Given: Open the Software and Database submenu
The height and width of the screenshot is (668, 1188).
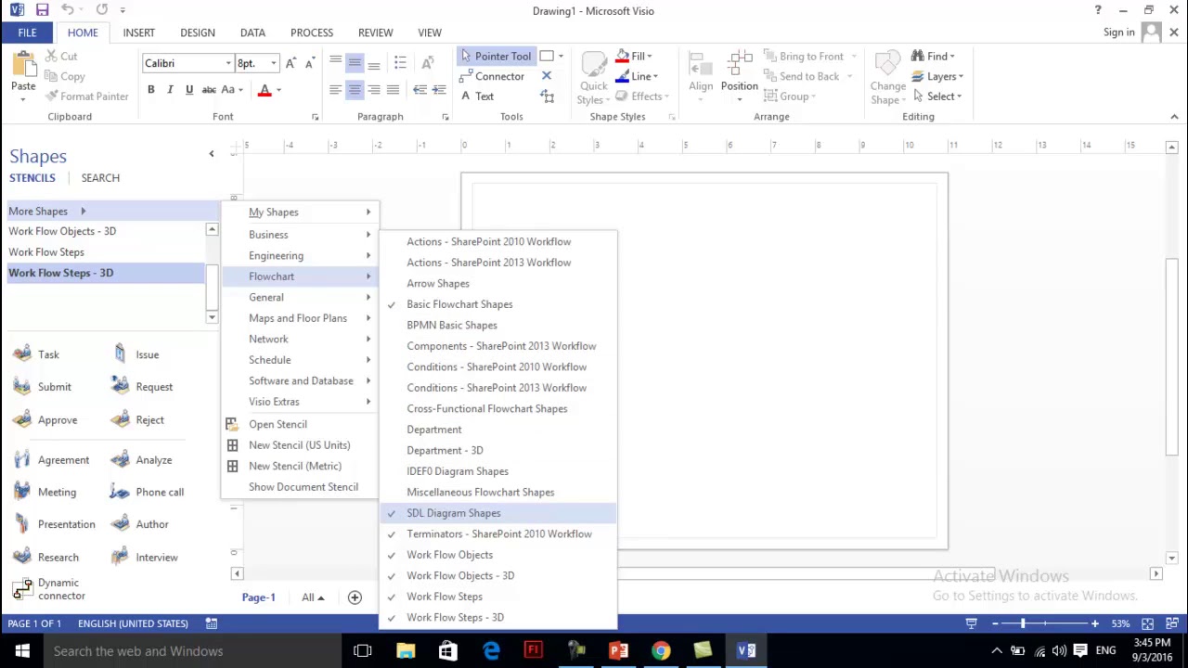Looking at the screenshot, I should point(301,381).
